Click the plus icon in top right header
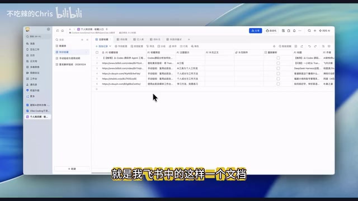 315,31
